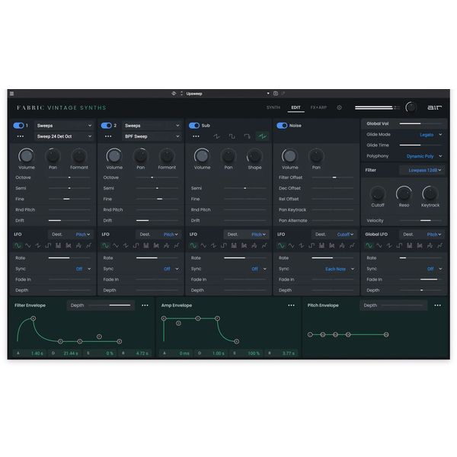The image size is (457, 457).
Task: Click the Filter Envelope attack value 1.40 s
Action: pyautogui.click(x=29, y=353)
